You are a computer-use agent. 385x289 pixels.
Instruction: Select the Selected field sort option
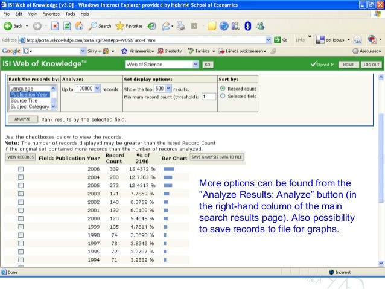pos(223,96)
